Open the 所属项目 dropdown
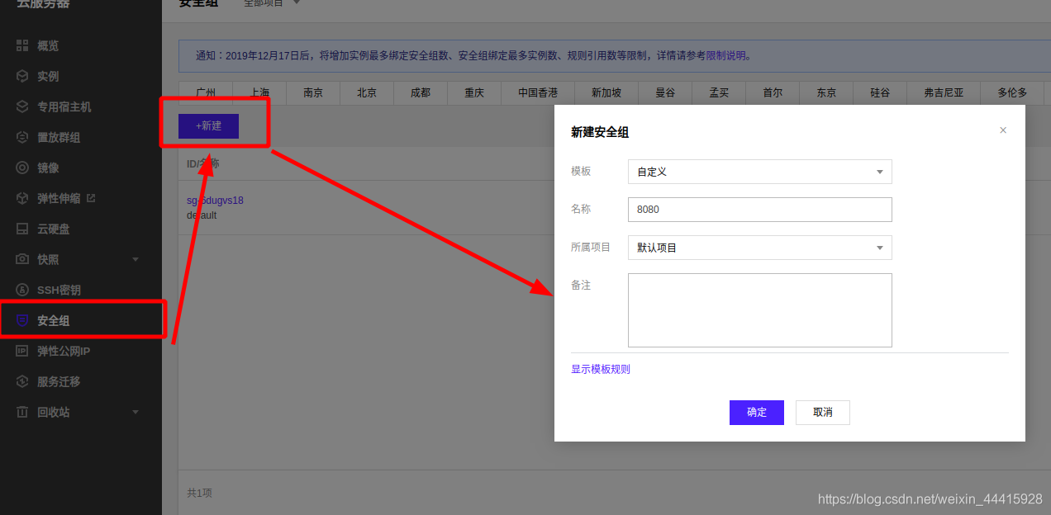The width and height of the screenshot is (1051, 515). click(x=759, y=248)
